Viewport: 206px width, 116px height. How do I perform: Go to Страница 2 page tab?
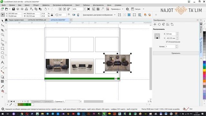48,101
